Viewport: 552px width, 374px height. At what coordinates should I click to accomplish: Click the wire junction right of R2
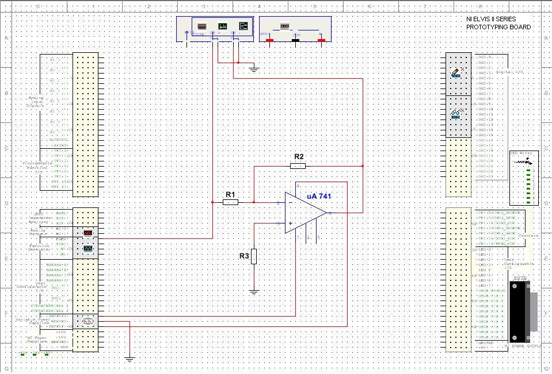(x=363, y=166)
